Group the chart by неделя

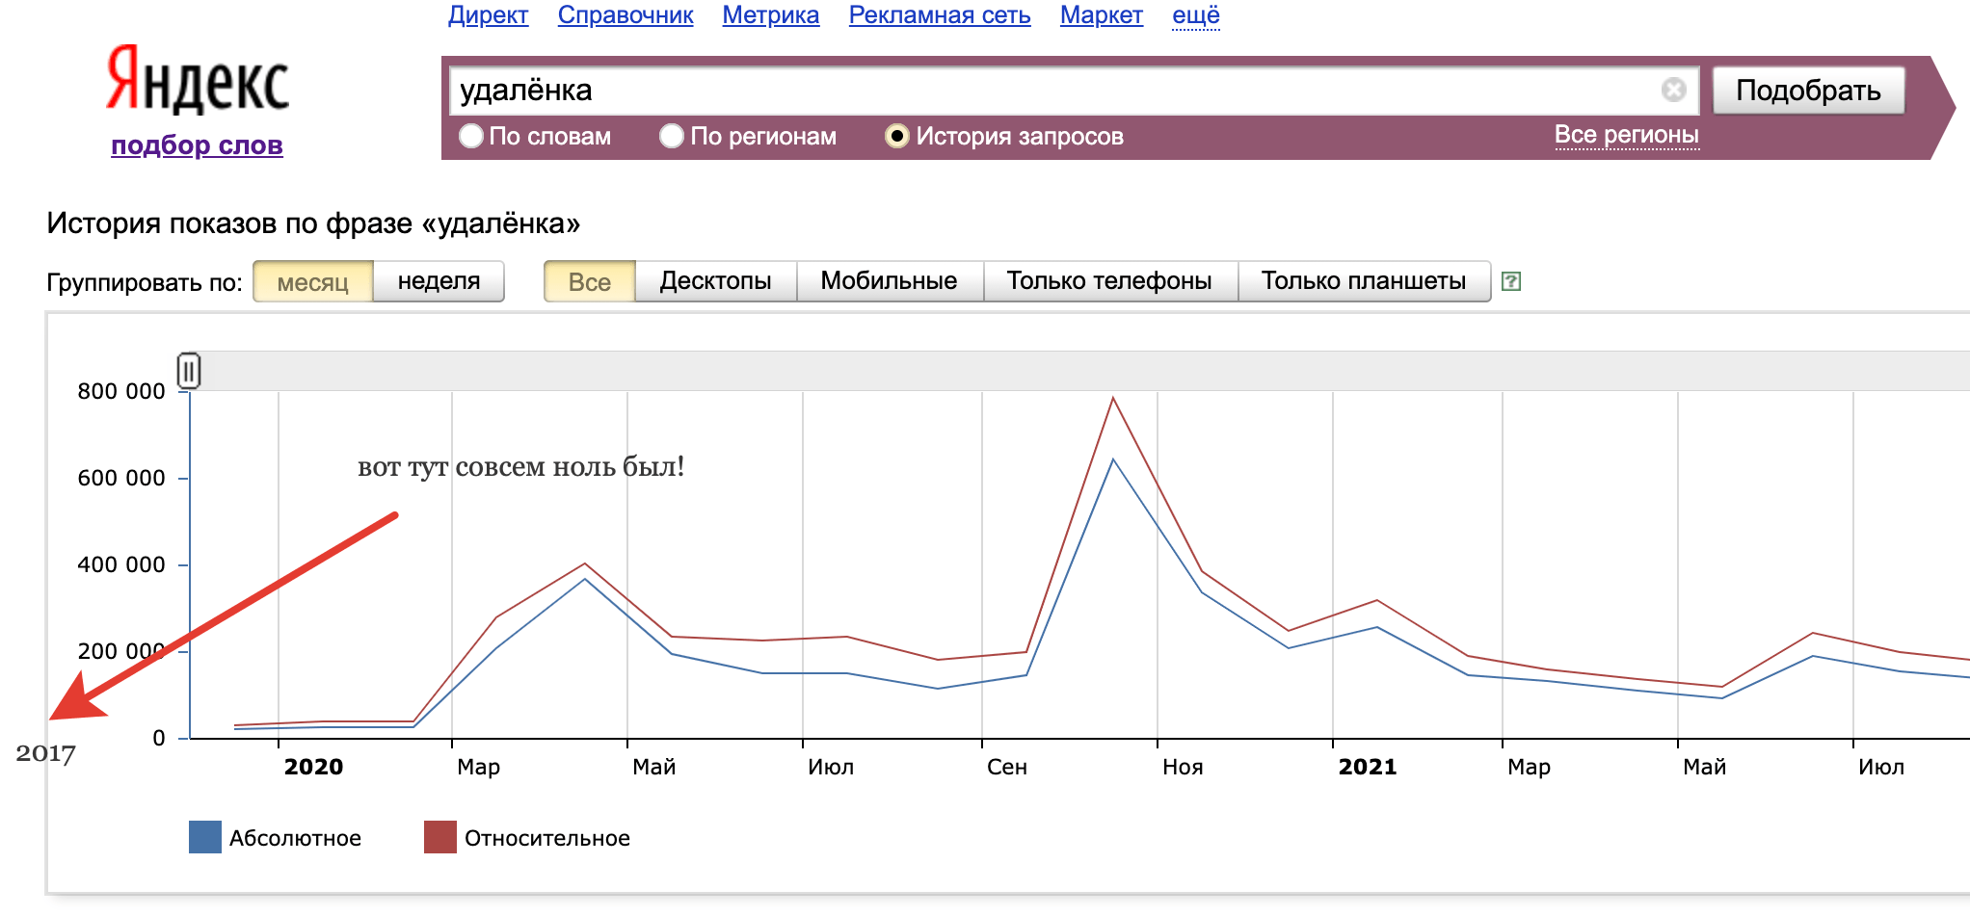tap(439, 281)
